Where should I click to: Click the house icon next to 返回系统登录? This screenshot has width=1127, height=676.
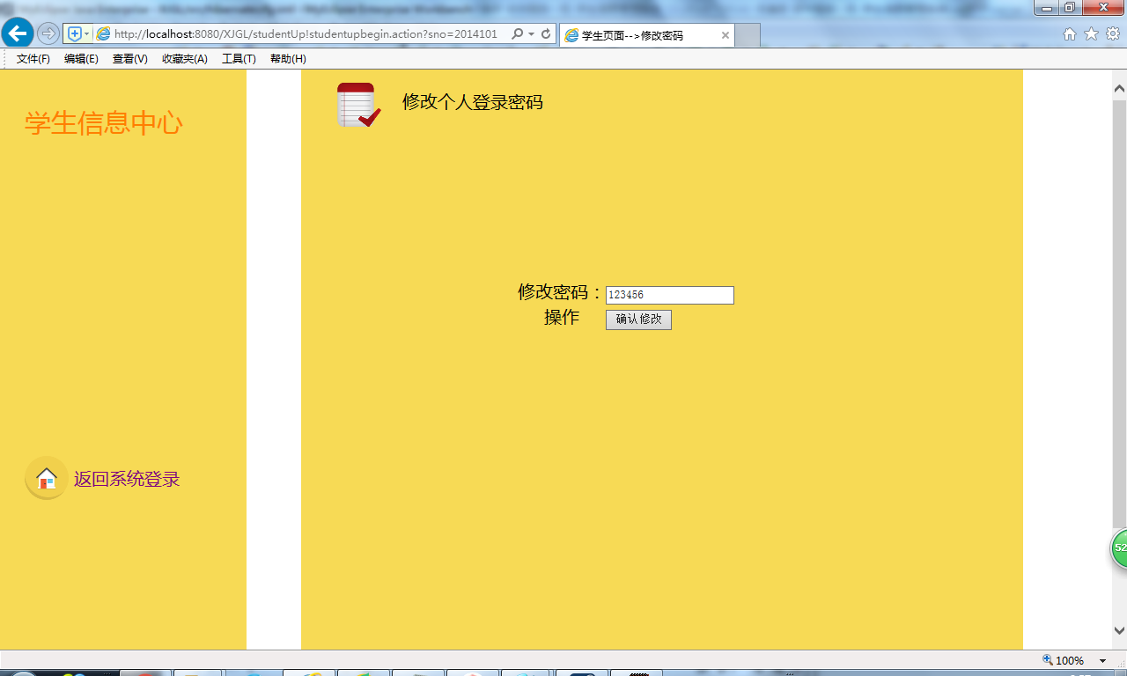pyautogui.click(x=45, y=479)
